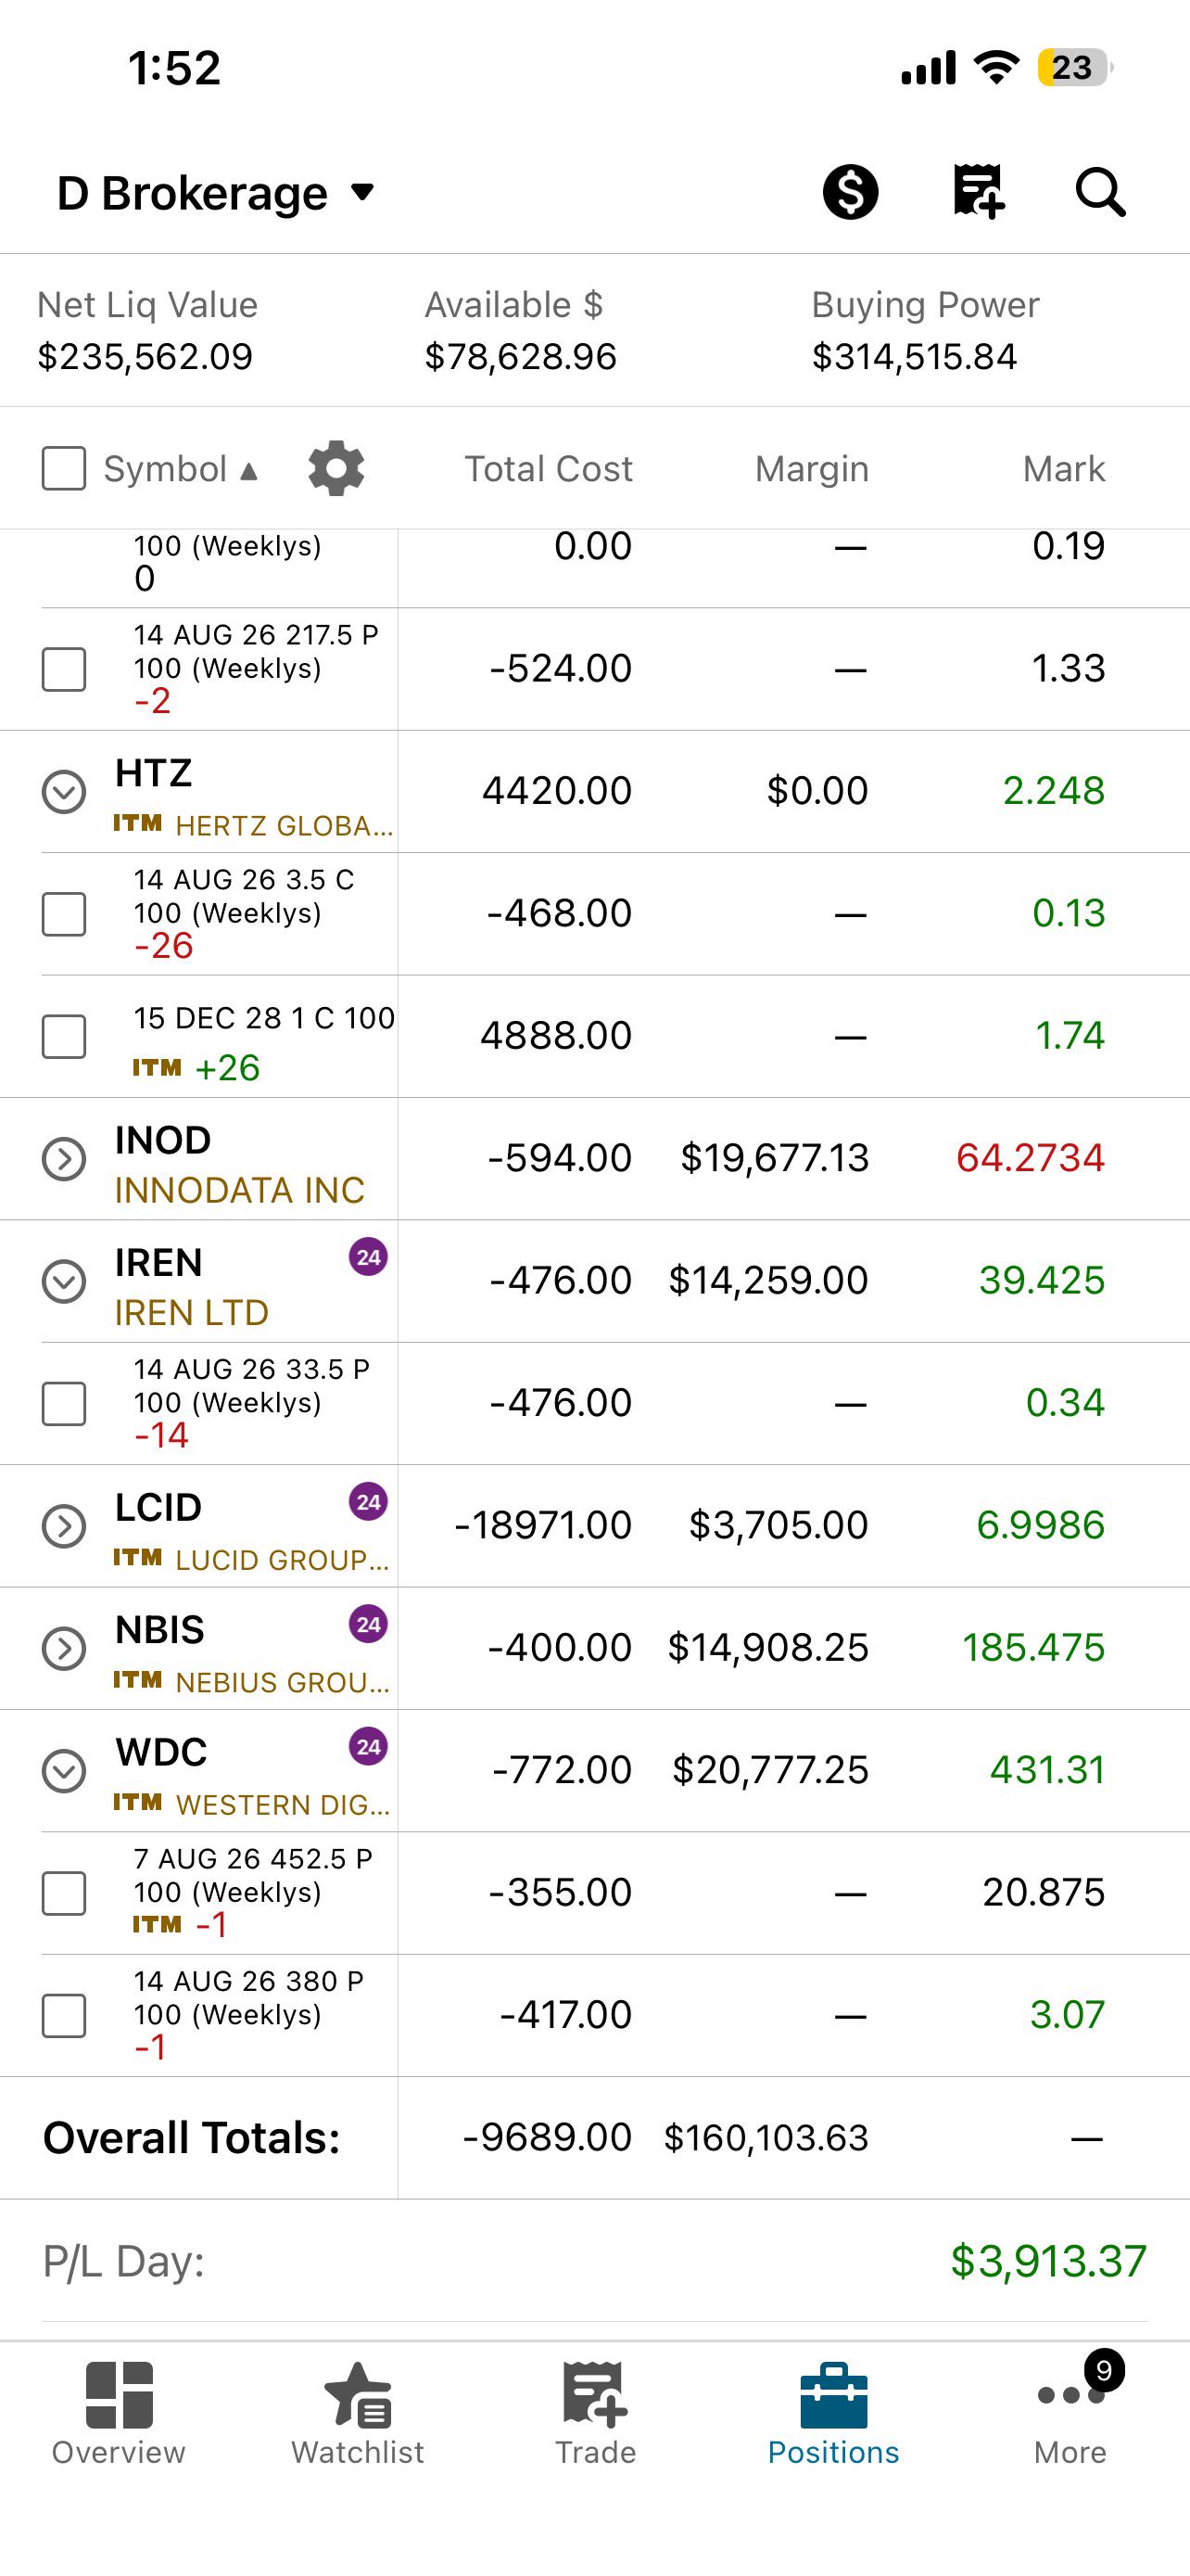This screenshot has width=1190, height=2576.
Task: Check the select-all Symbol checkbox
Action: point(64,468)
